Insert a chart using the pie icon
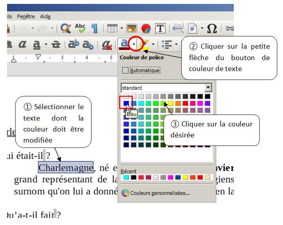283x225 pixels. pyautogui.click(x=146, y=28)
